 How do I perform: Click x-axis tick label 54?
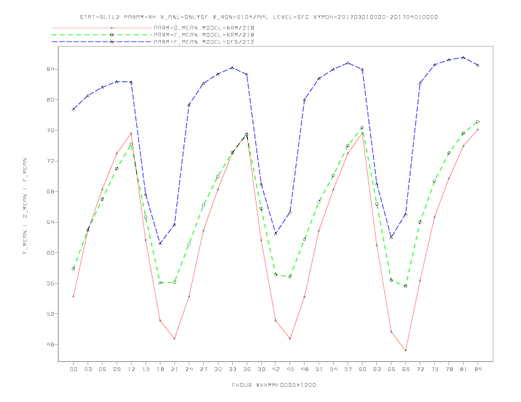(x=334, y=369)
